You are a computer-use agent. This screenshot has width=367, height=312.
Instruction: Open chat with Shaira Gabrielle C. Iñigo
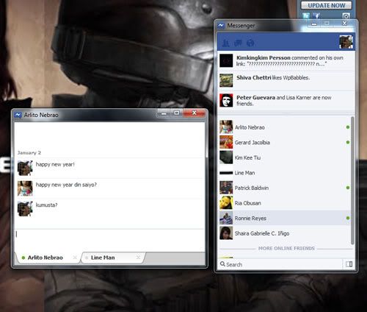pos(284,233)
